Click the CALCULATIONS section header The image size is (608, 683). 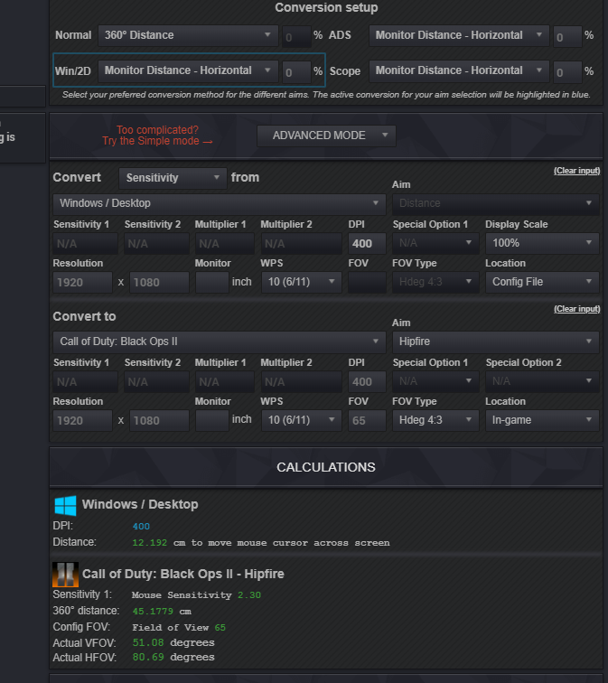(x=326, y=467)
